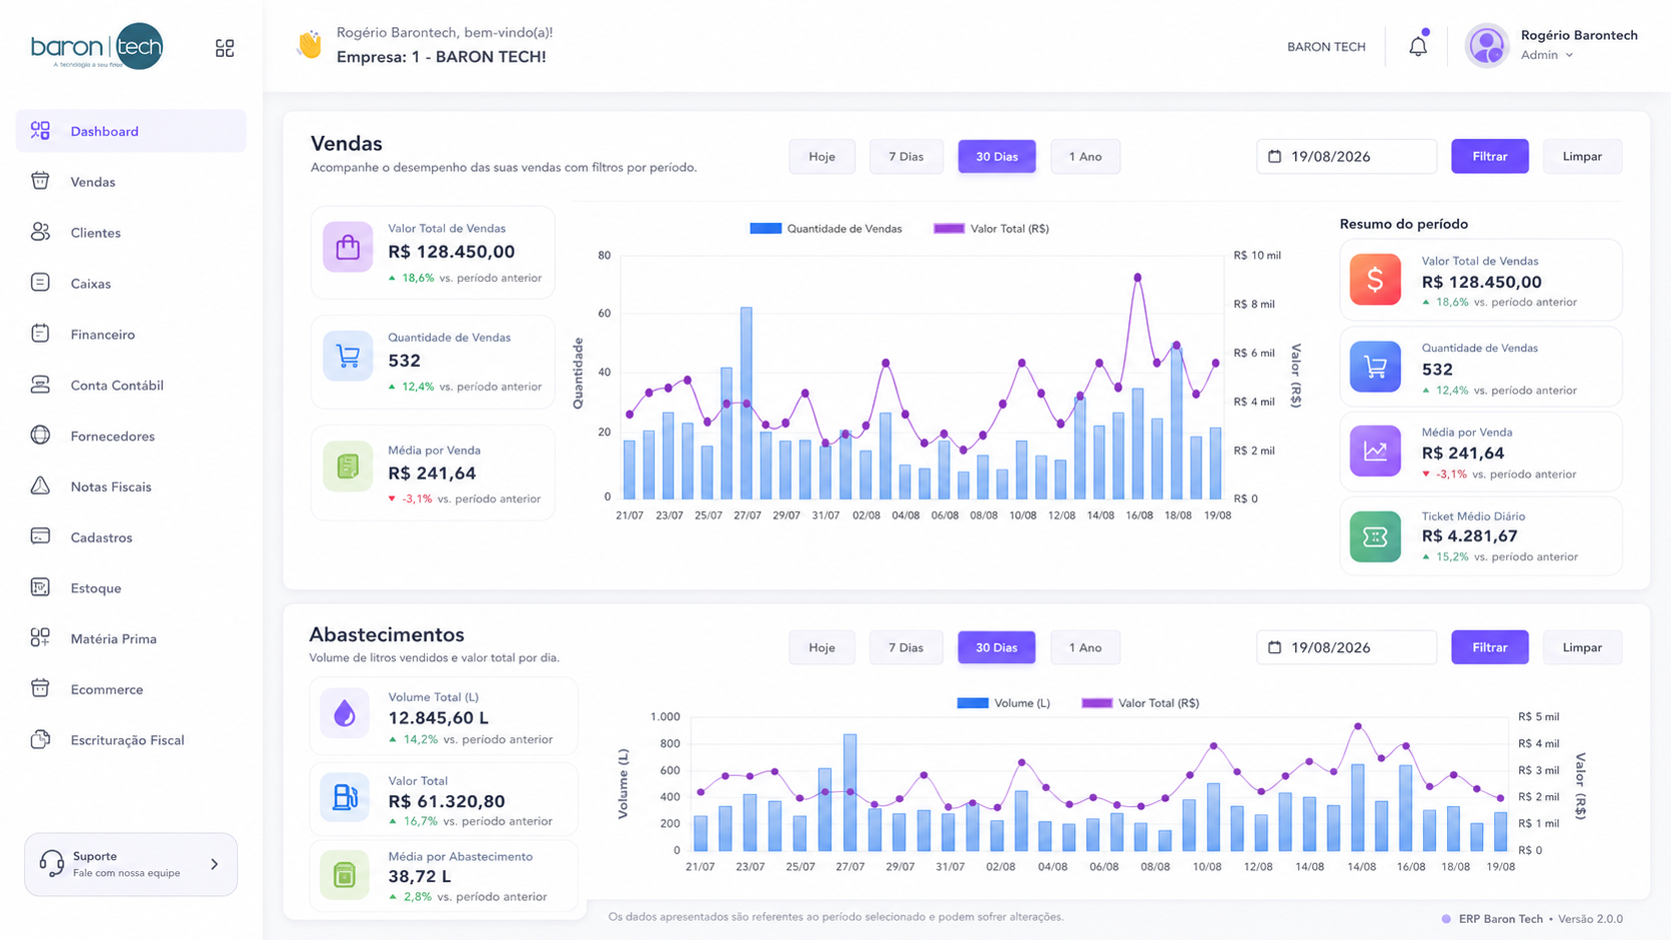Click the Suporte headset icon

pyautogui.click(x=52, y=863)
